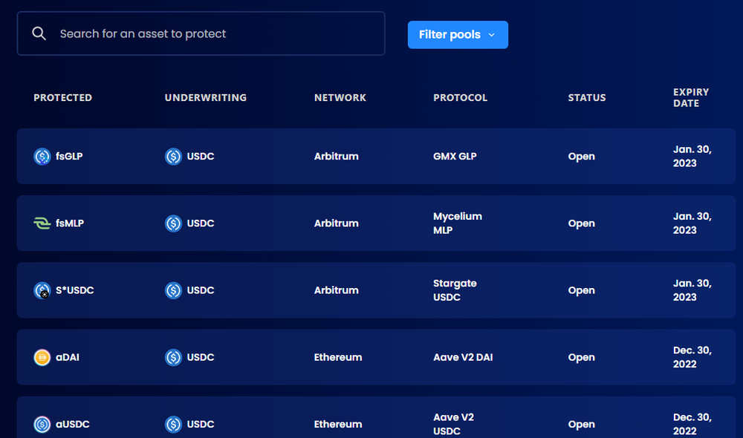Screen dimensions: 743x438
Task: Click the fsMLP token icon
Action: tap(42, 223)
